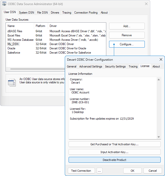Select the Oracle data source row

tap(56, 48)
